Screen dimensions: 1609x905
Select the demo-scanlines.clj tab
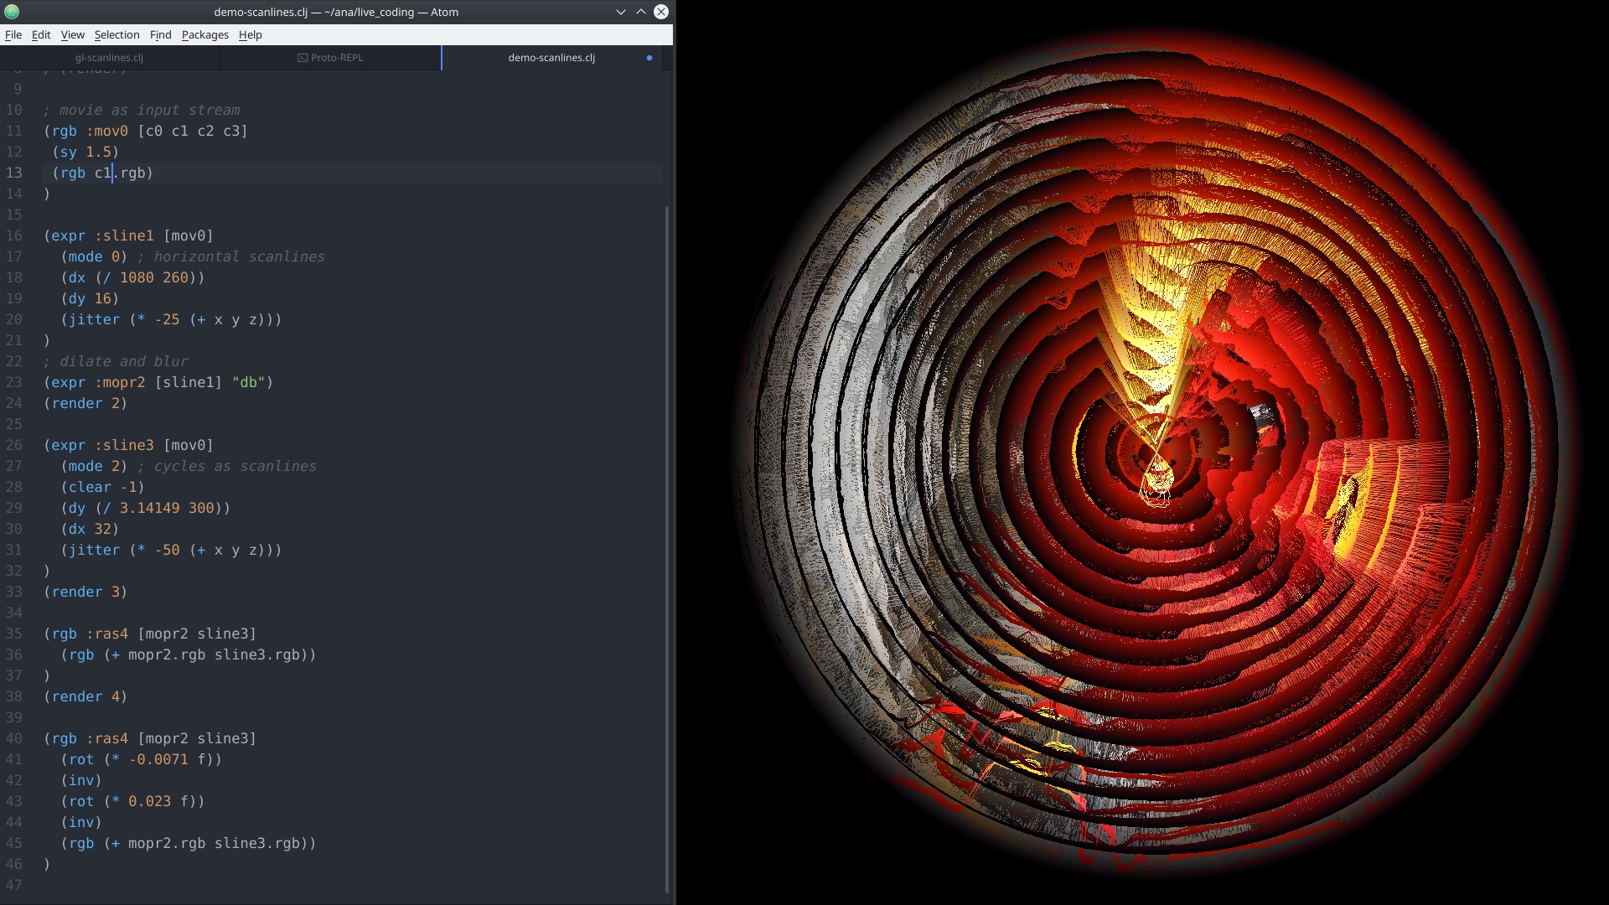[x=551, y=58]
